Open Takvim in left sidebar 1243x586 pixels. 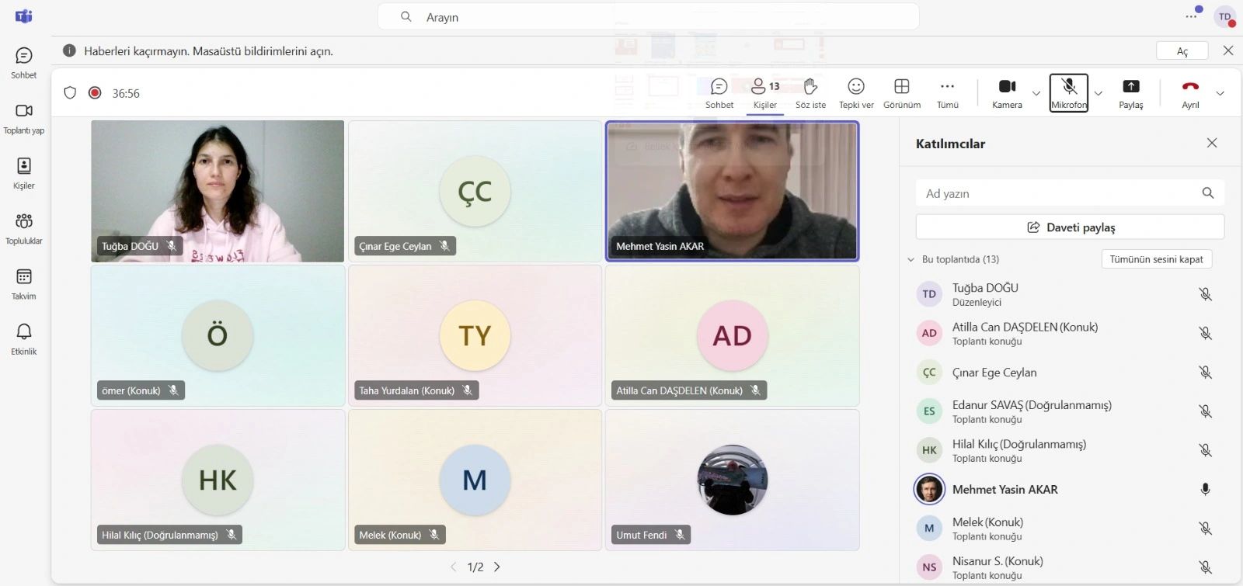pyautogui.click(x=24, y=283)
